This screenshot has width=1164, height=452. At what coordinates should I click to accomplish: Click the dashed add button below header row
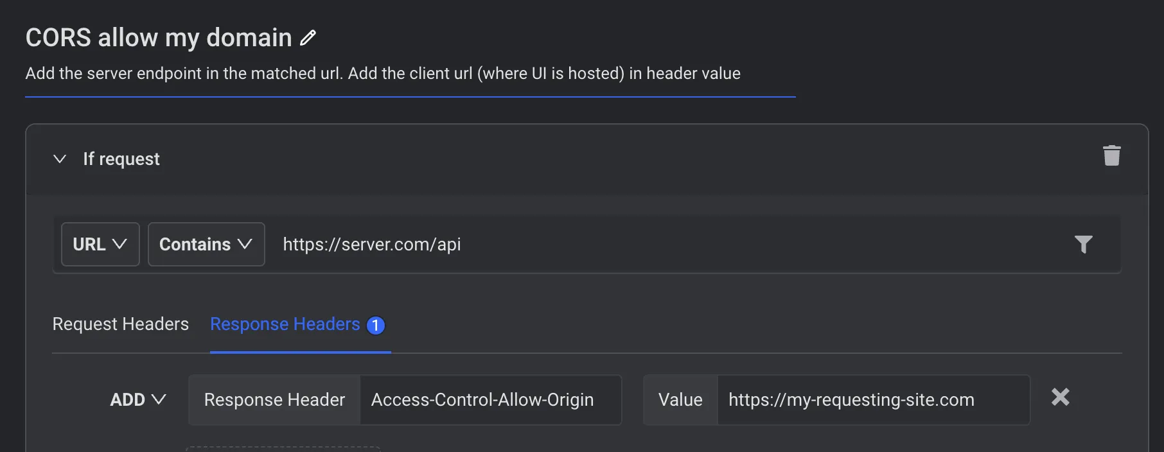tap(283, 449)
